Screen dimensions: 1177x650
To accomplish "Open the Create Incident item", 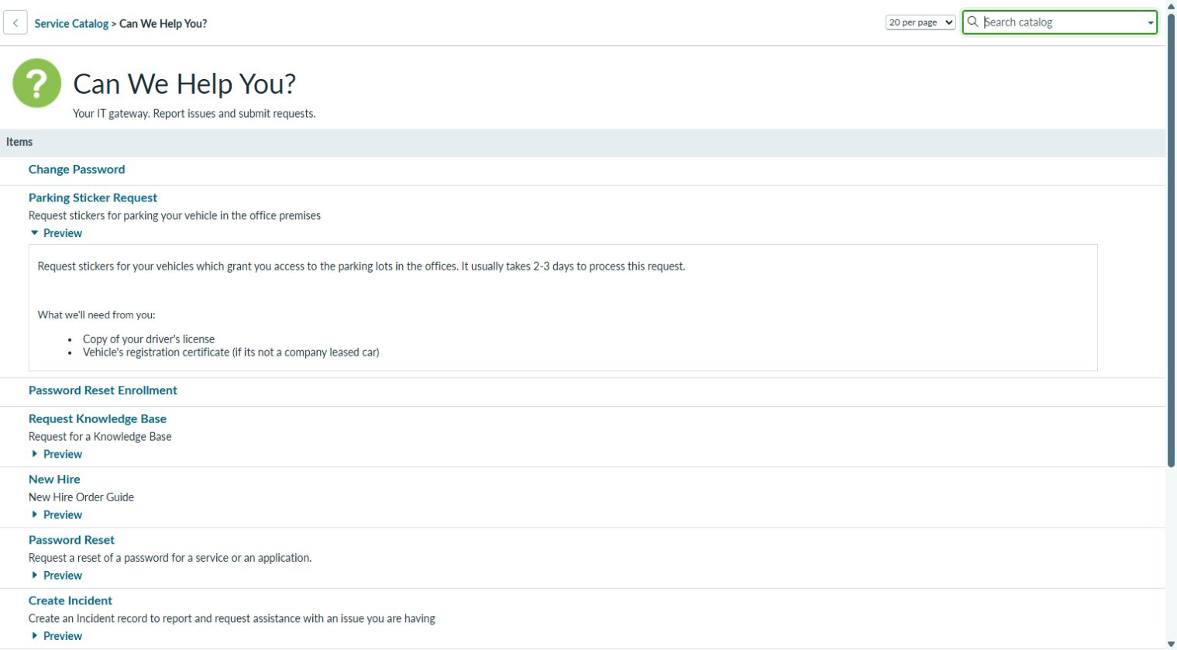I will click(x=71, y=600).
